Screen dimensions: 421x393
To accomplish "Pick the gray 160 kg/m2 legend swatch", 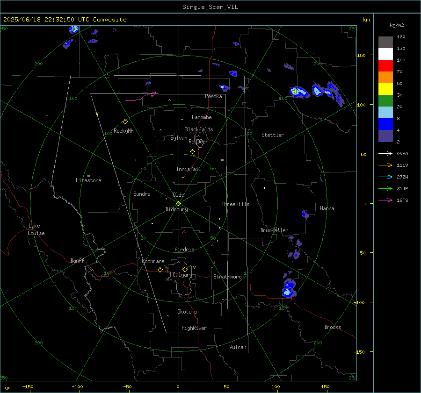I will tap(385, 43).
